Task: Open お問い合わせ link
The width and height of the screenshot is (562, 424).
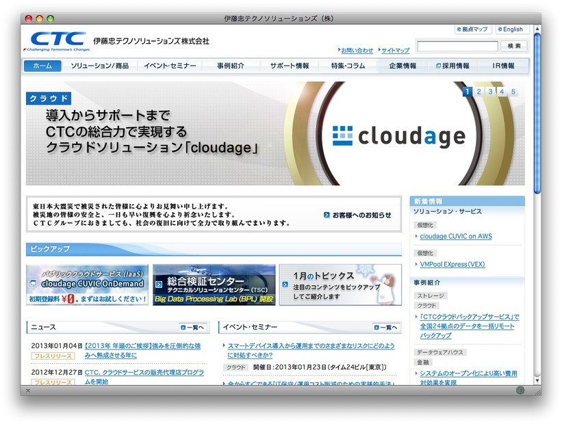Action: tap(357, 51)
